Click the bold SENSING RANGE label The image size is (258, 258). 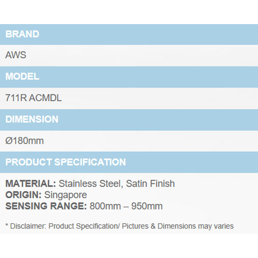click(x=46, y=206)
